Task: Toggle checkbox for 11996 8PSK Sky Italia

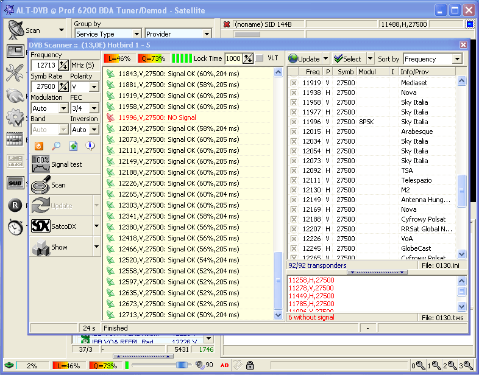Action: coord(294,122)
